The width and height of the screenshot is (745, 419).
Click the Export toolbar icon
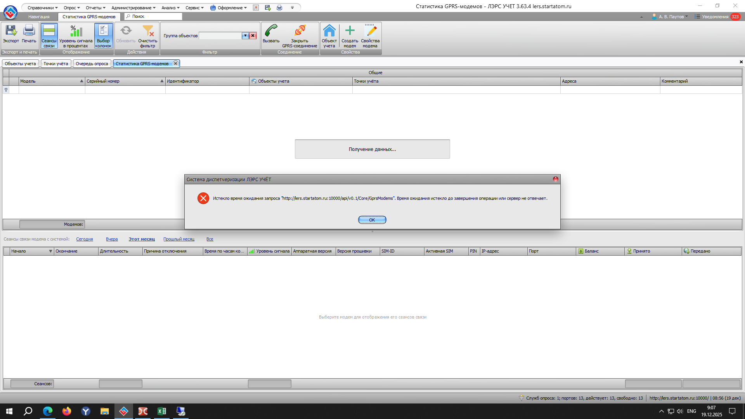point(11,34)
